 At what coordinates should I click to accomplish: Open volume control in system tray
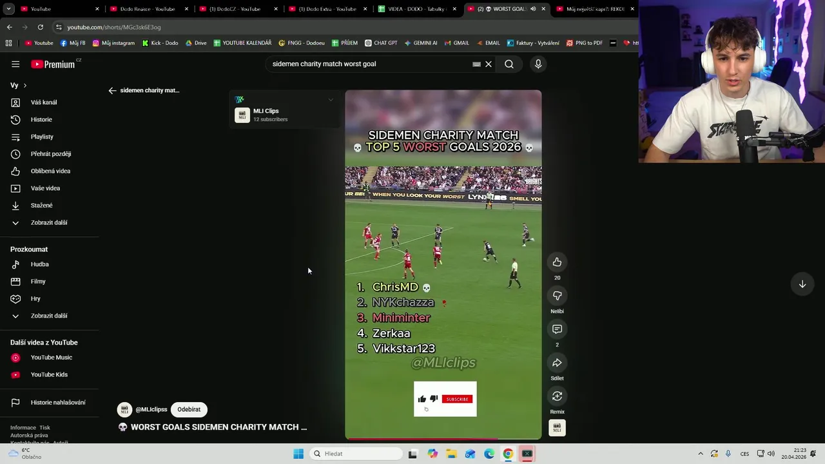(x=771, y=454)
